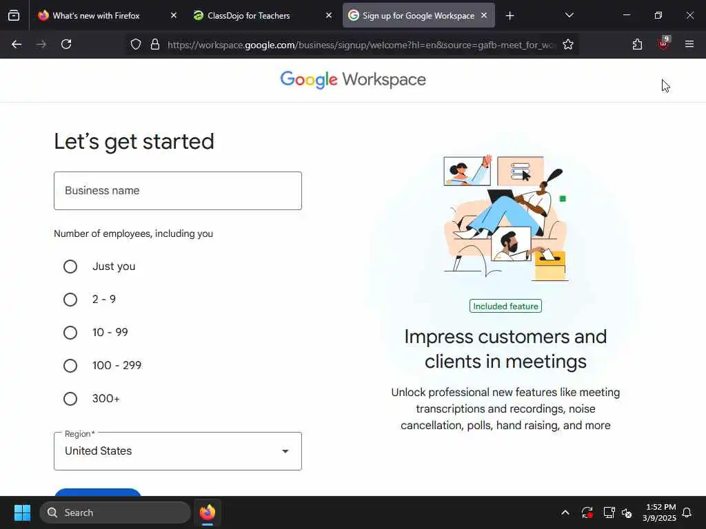
Task: Open the Extensions puzzle icon
Action: (637, 44)
